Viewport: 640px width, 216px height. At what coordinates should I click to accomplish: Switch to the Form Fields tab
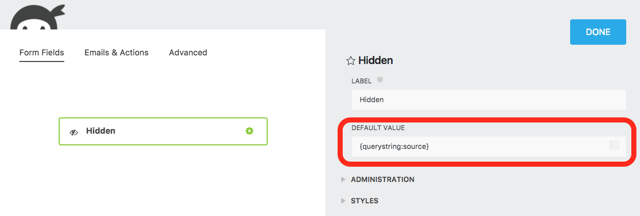[42, 52]
